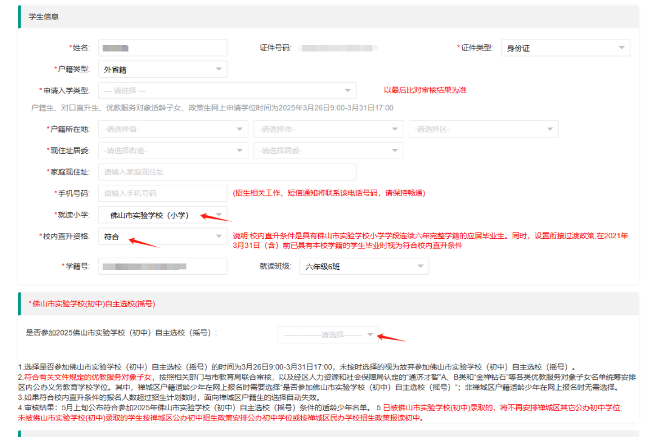Click the 家庭现住址 address input field
Viewport: 656px width, 437px height.
point(227,172)
